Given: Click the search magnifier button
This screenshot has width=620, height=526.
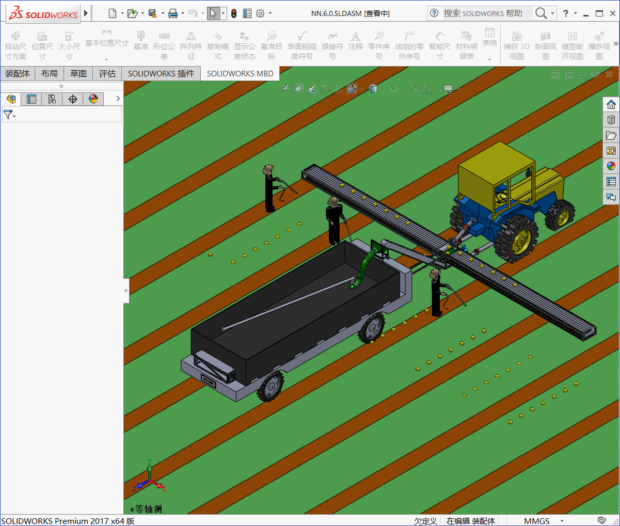Looking at the screenshot, I should 540,13.
